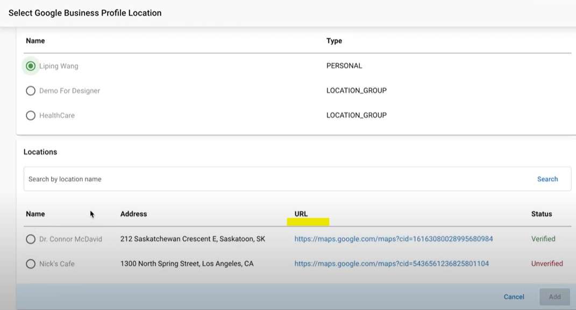Viewport: 576px width, 310px height.
Task: Click the 212 Saskatchewan Crescent E address
Action: click(193, 239)
